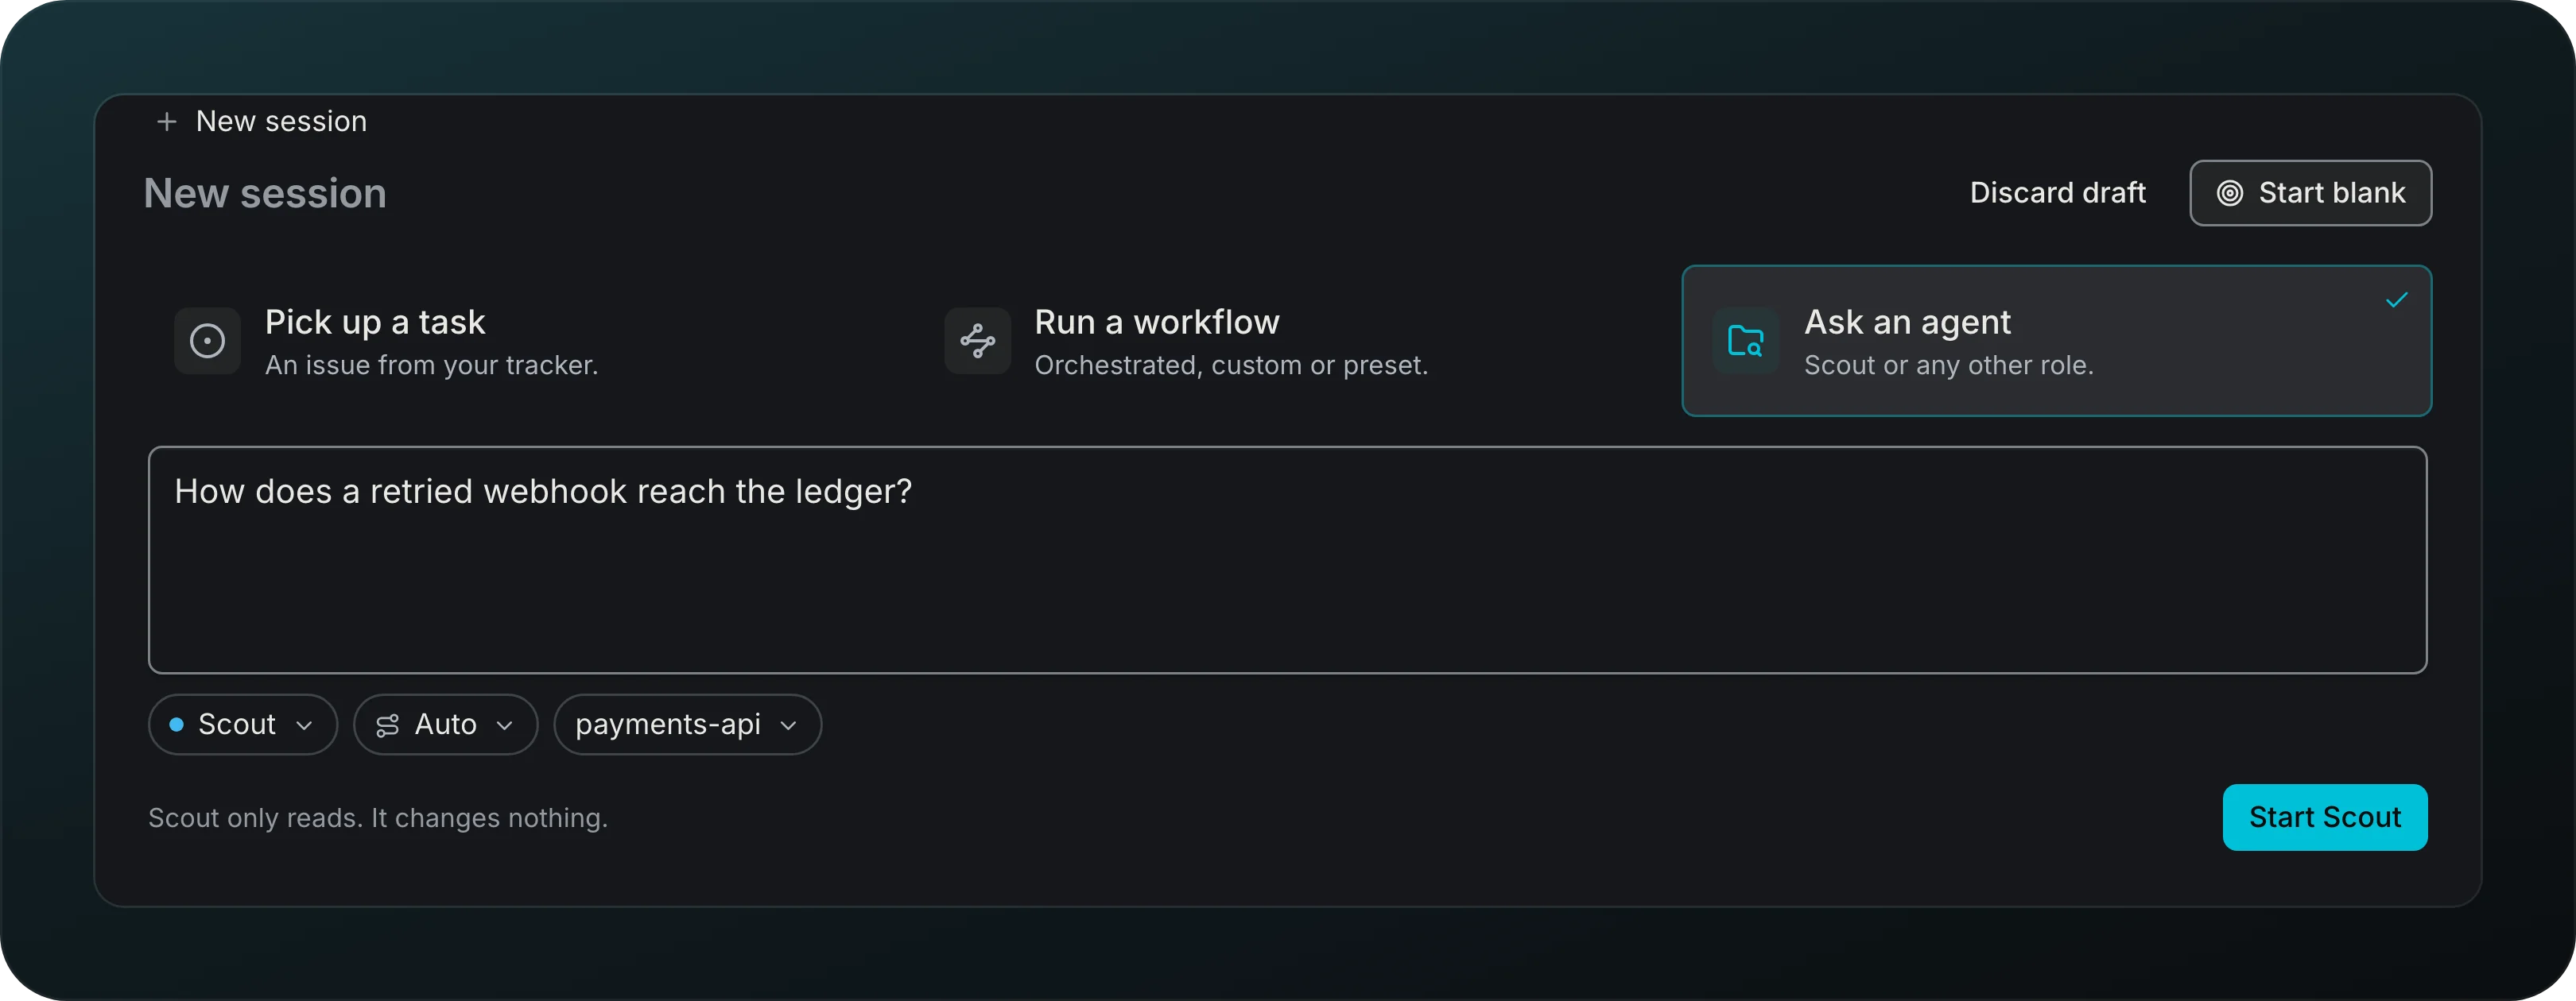Click "Scout or any other role." text

[1948, 365]
